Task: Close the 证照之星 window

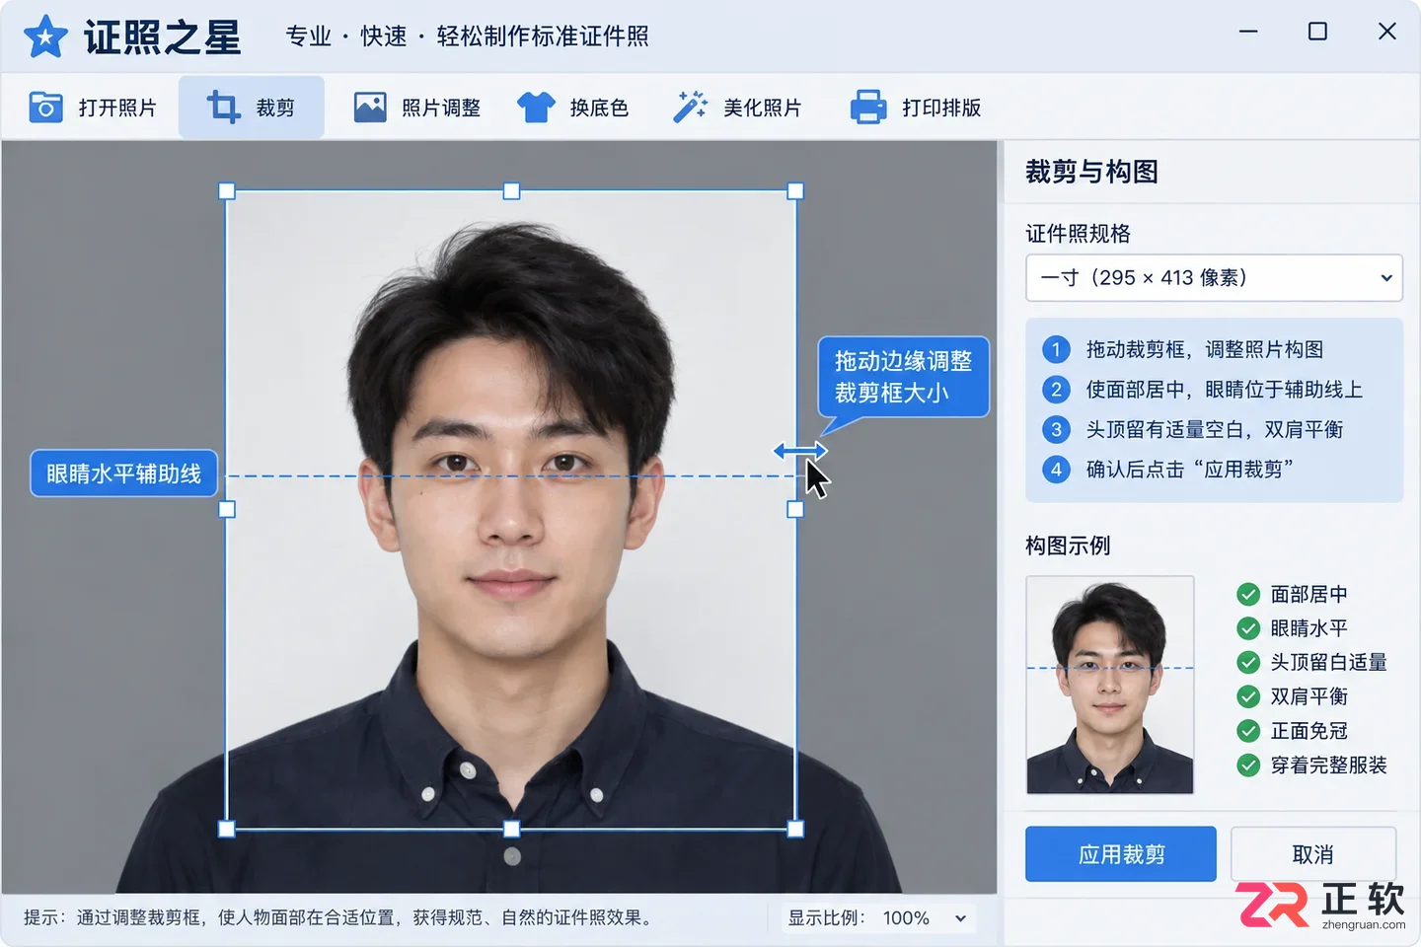Action: [x=1386, y=32]
